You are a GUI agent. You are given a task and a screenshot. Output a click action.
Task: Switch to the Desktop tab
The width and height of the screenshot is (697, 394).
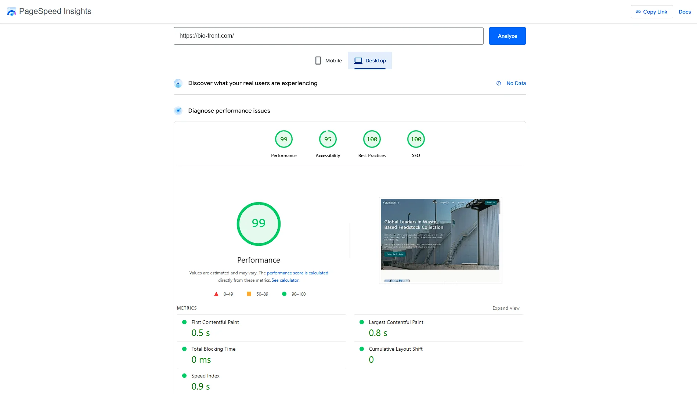(370, 61)
